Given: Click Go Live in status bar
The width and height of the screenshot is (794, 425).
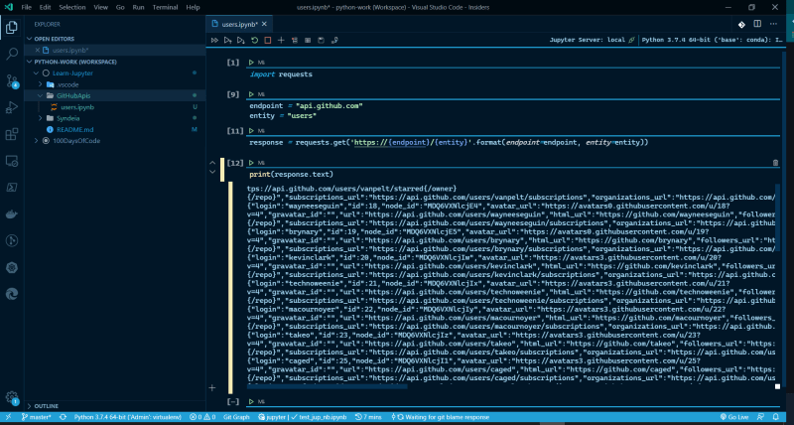Looking at the screenshot, I should pos(734,417).
